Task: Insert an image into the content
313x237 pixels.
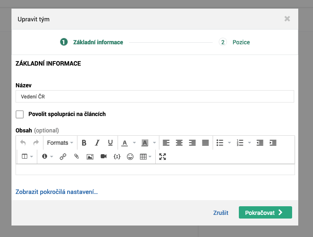Action: [x=90, y=157]
